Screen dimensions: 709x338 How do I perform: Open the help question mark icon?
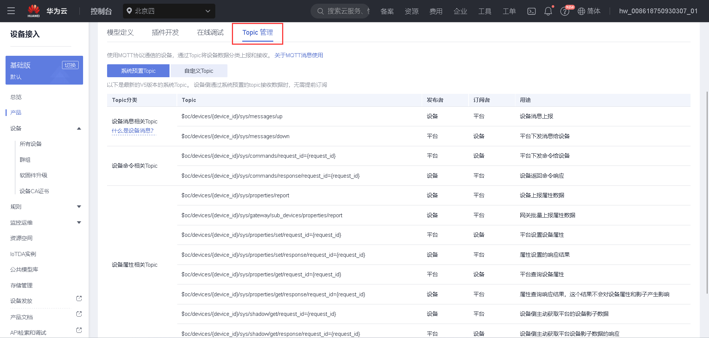[x=565, y=11]
